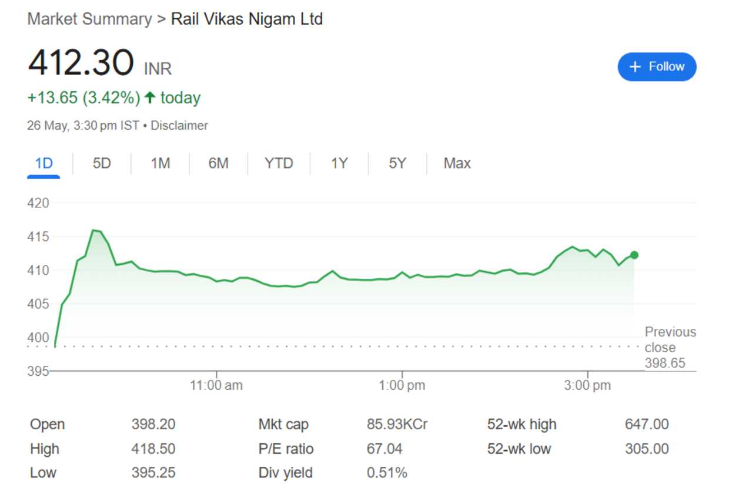
Task: Switch to the 5D chart view
Action: tap(101, 163)
